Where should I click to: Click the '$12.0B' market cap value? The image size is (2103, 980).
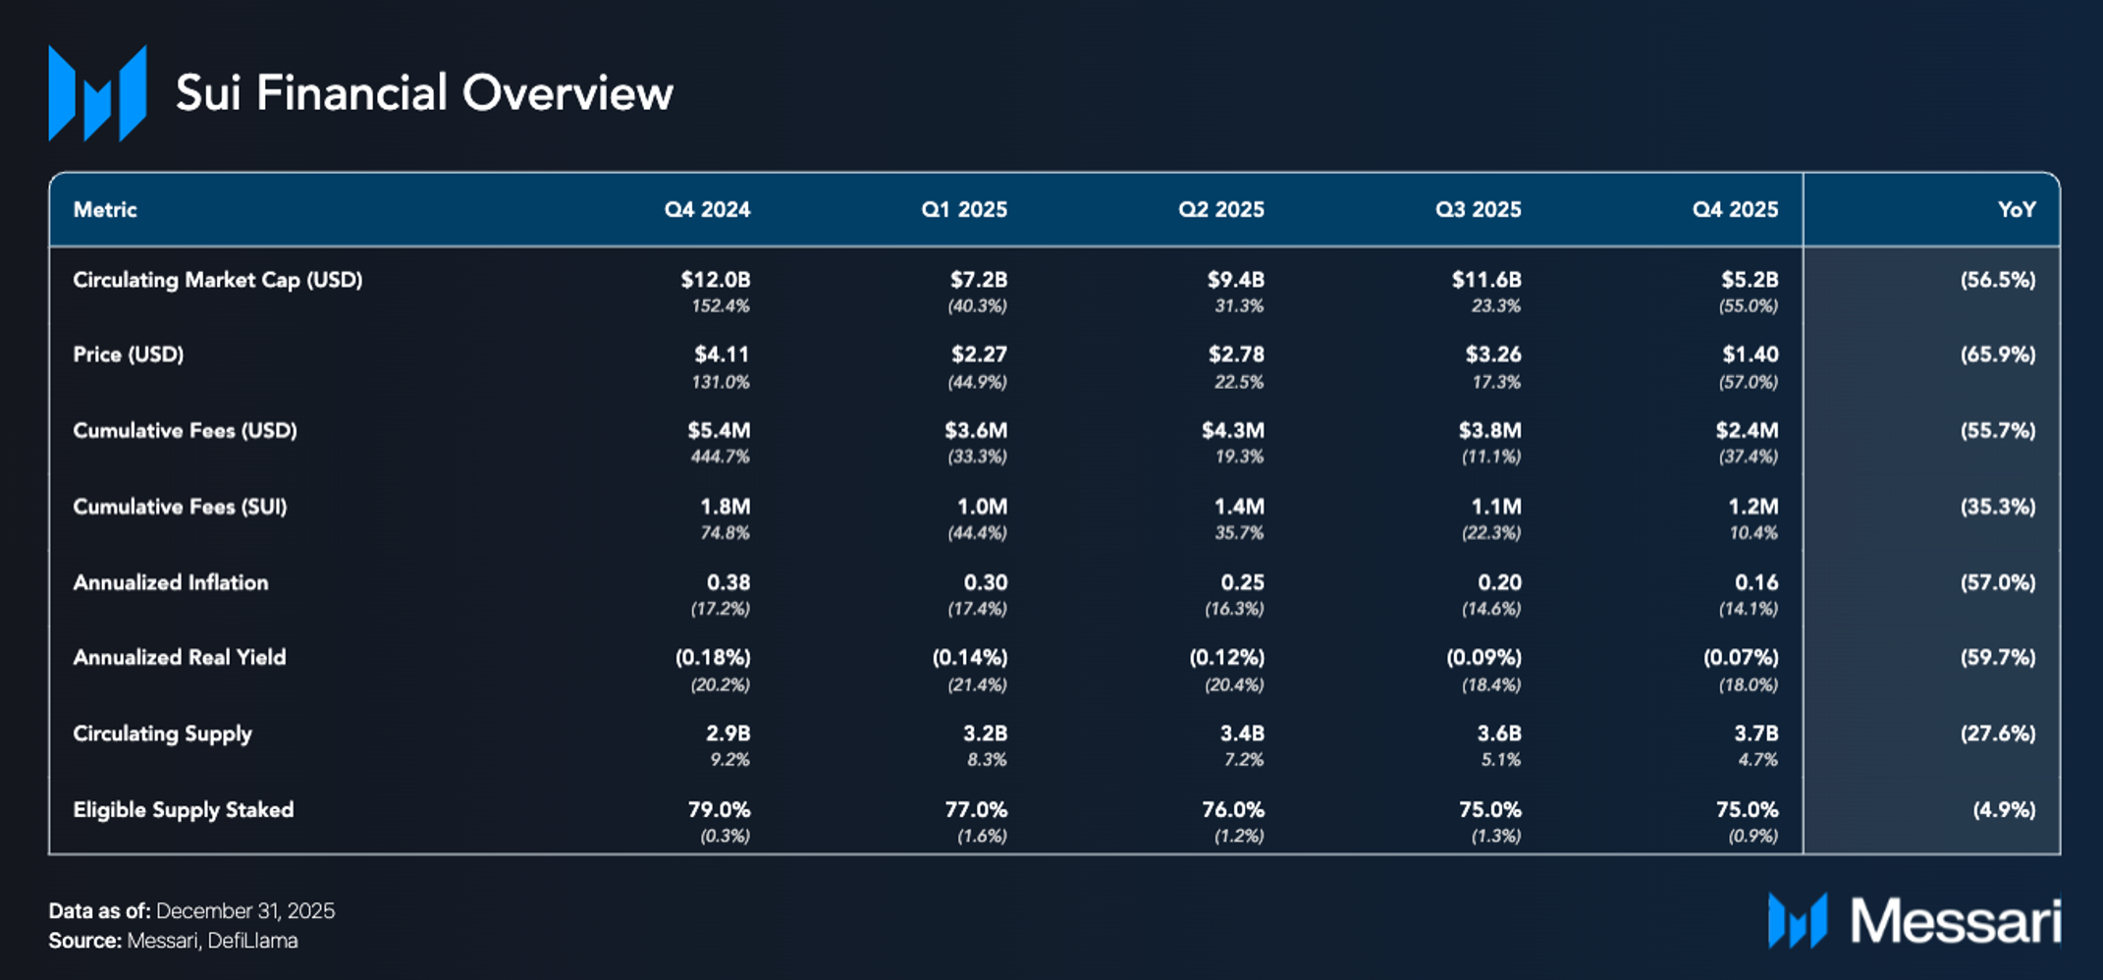tap(716, 280)
